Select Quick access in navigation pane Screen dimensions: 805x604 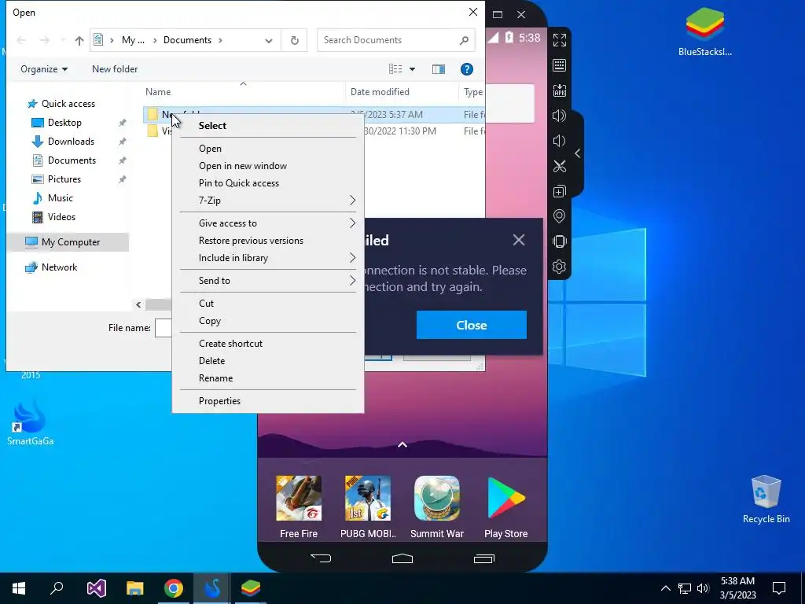(68, 104)
